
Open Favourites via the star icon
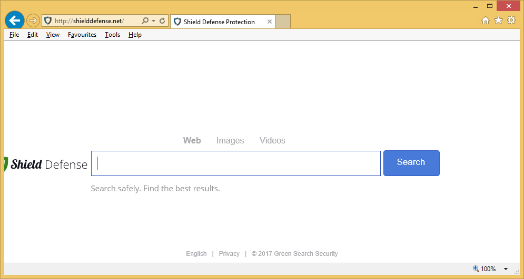click(498, 20)
